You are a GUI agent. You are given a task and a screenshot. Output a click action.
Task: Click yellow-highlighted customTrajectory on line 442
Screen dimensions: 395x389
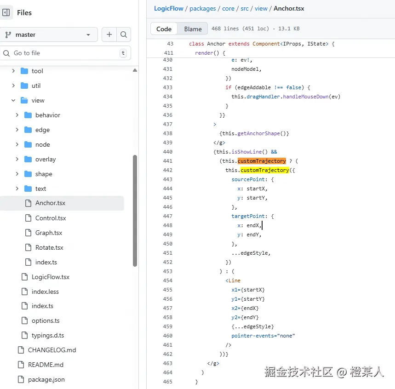point(265,170)
